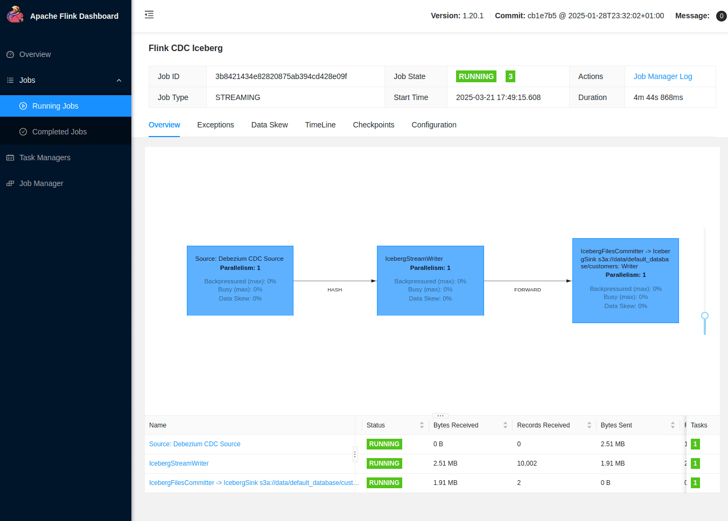Click RUNNING status of IcebergStreamWriter
The height and width of the screenshot is (521, 728).
tap(384, 463)
